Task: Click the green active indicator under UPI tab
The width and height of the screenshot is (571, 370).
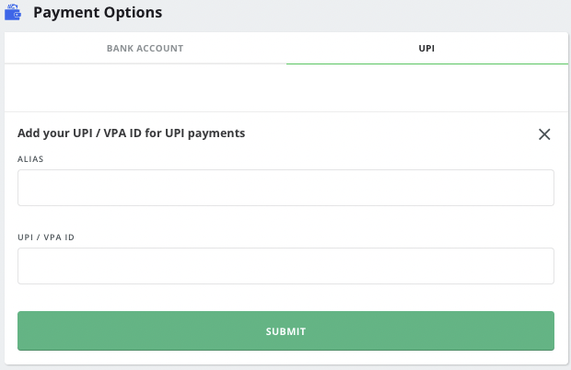Action: (427, 64)
